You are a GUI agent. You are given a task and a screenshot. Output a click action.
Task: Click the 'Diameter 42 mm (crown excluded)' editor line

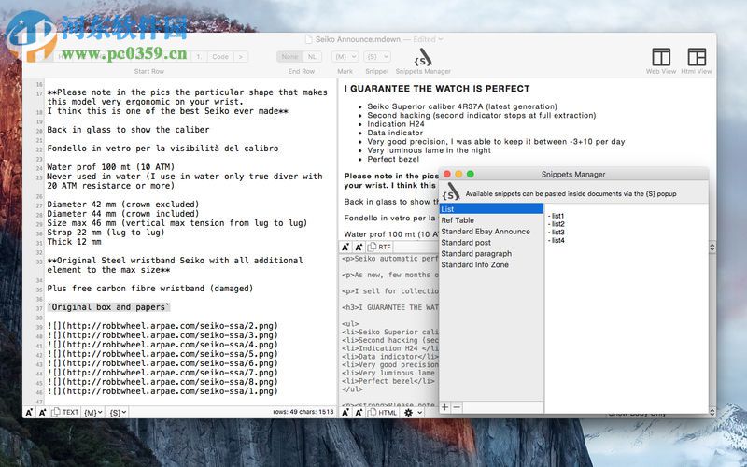pyautogui.click(x=123, y=205)
